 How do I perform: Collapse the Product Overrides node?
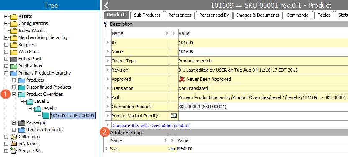tap(14, 94)
